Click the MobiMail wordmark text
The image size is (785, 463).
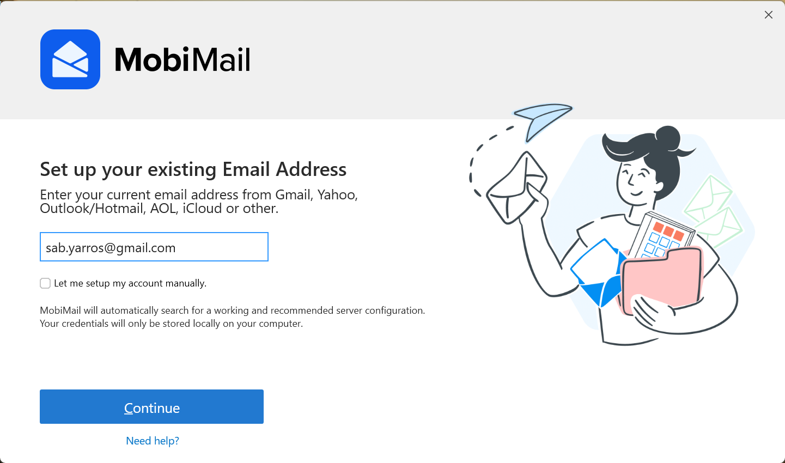(182, 59)
